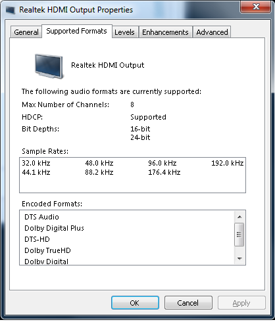Image resolution: width=275 pixels, height=322 pixels.
Task: Close the Realtek HDMI Output Properties window
Action: [x=256, y=7]
